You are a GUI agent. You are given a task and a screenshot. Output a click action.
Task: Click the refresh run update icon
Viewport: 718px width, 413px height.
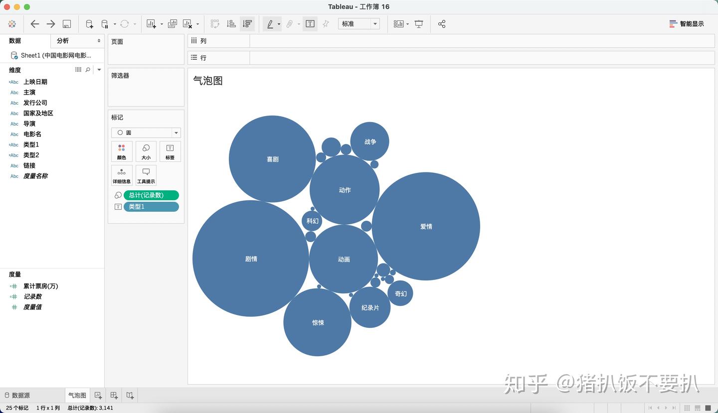125,24
